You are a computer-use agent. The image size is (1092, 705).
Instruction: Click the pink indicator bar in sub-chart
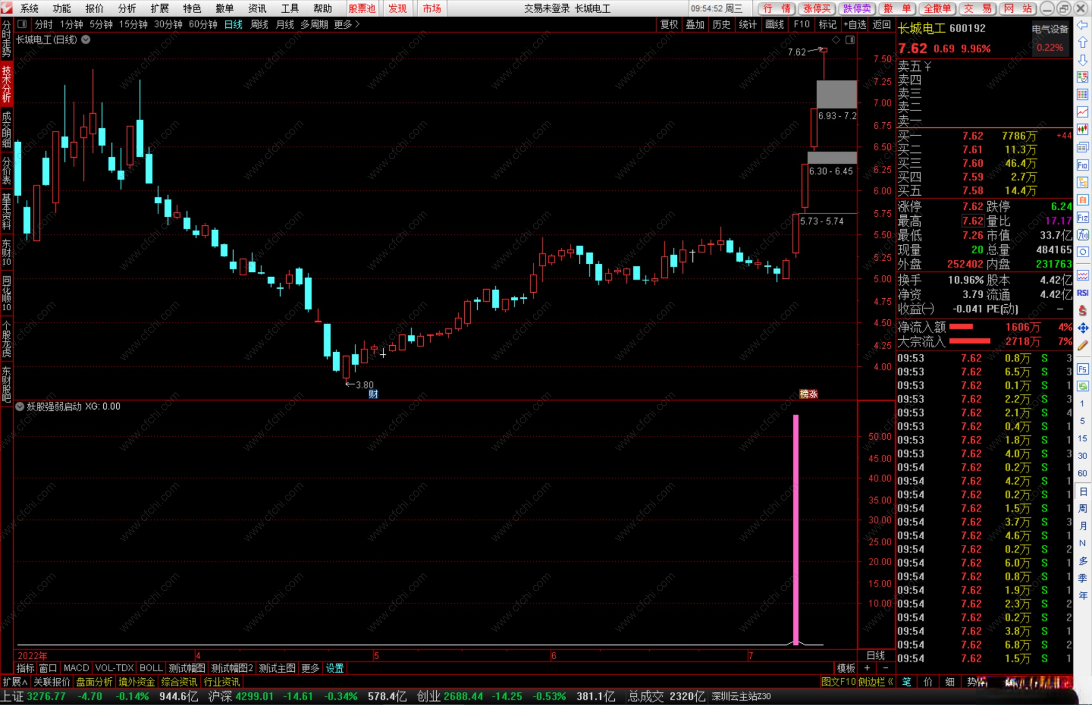click(796, 529)
